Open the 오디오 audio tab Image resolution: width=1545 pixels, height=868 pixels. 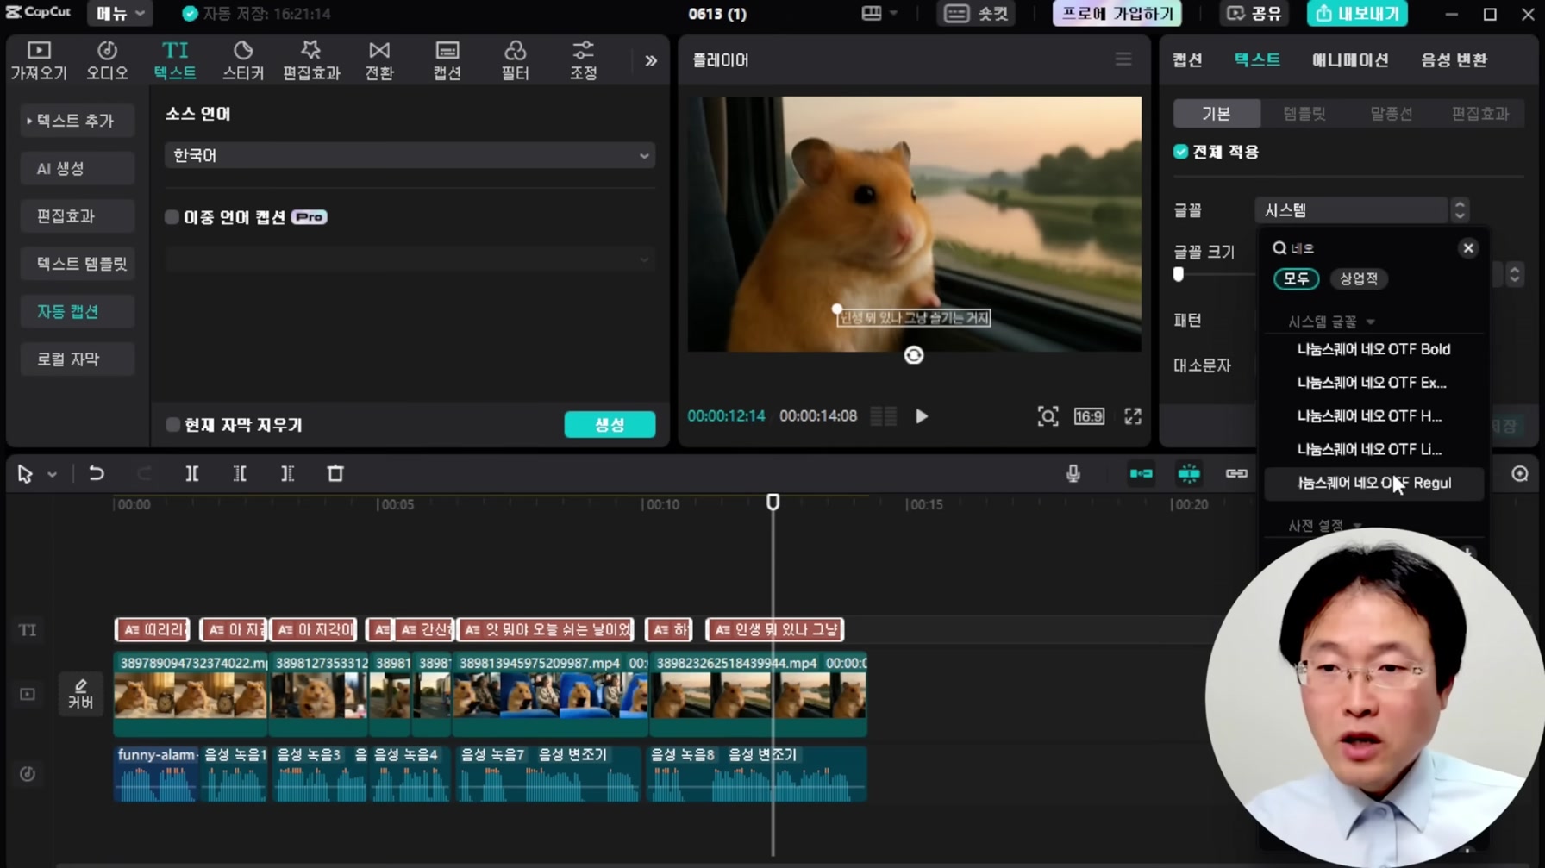[x=107, y=60]
